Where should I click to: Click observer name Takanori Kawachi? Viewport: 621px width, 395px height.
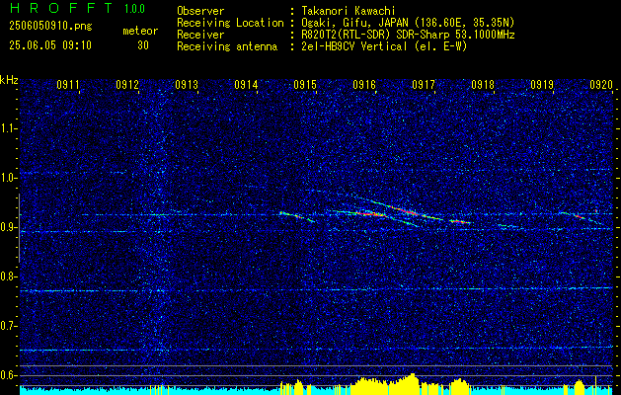coord(348,11)
